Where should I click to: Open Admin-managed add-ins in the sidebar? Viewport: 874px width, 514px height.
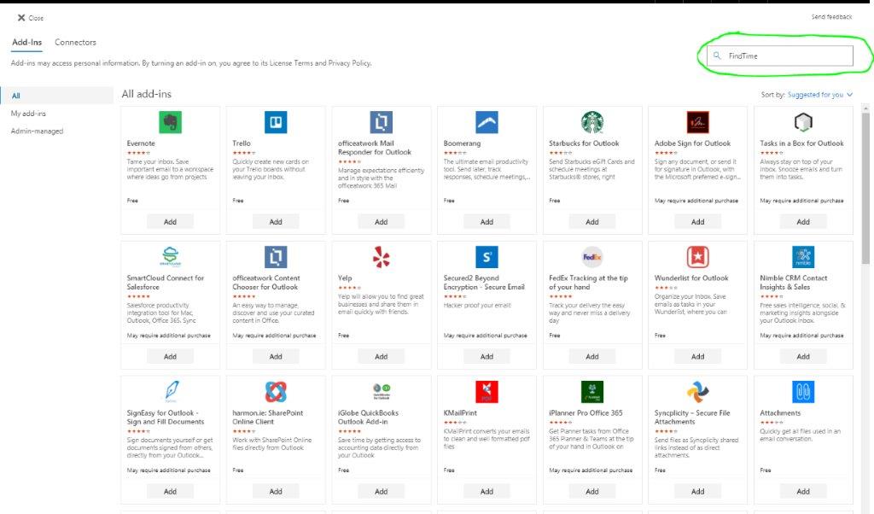click(x=37, y=131)
